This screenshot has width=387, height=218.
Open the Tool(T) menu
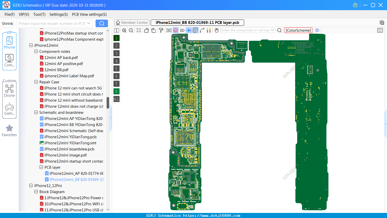point(39,14)
